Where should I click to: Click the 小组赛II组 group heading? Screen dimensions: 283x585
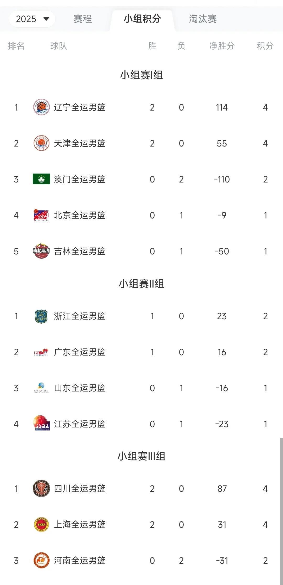pyautogui.click(x=141, y=284)
